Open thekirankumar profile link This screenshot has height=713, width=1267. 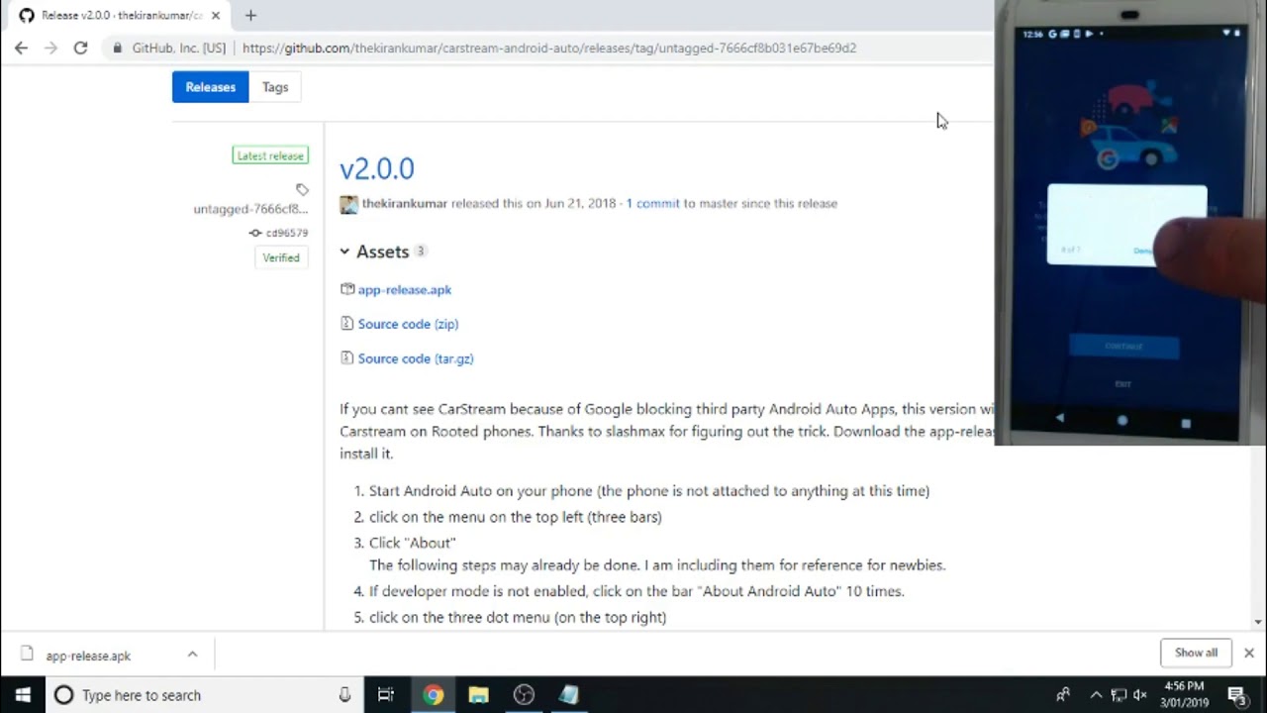(405, 203)
